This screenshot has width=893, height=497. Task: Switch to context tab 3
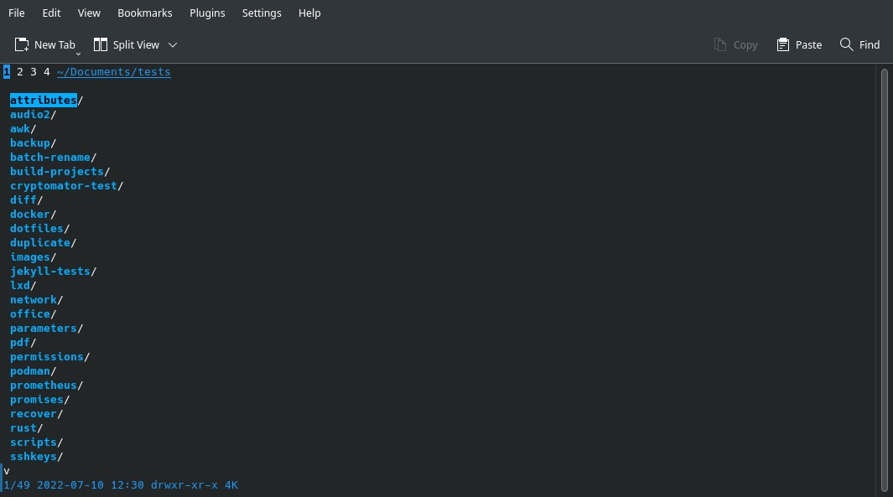click(33, 72)
